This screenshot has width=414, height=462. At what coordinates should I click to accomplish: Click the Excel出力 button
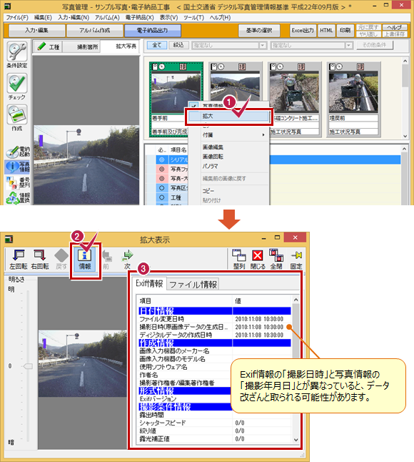pos(303,30)
